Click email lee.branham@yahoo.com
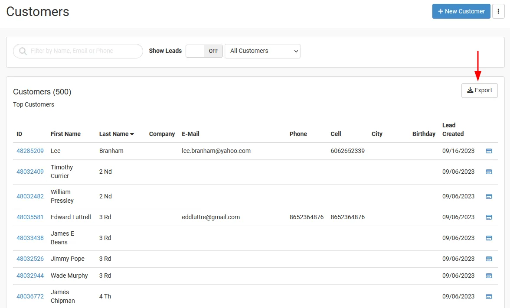This screenshot has width=510, height=308. 216,151
